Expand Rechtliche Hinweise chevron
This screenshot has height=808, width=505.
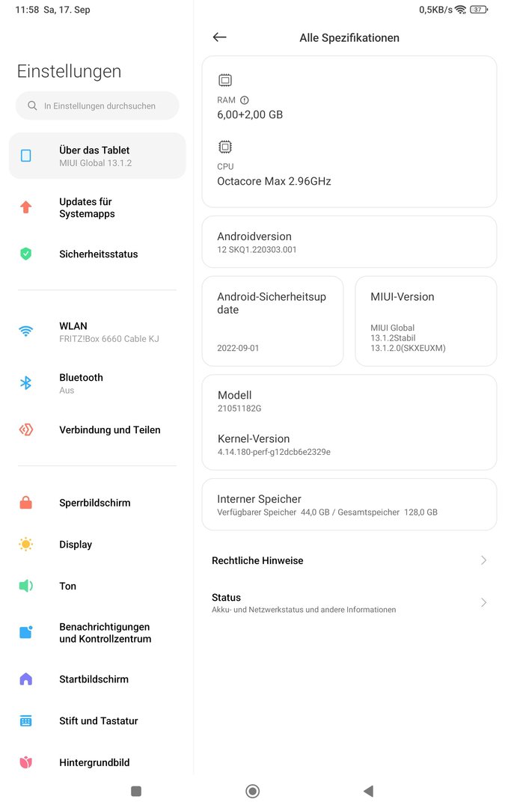[x=483, y=560]
